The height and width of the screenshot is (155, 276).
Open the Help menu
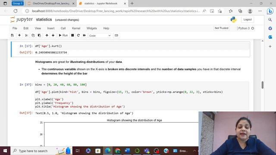[106, 28]
